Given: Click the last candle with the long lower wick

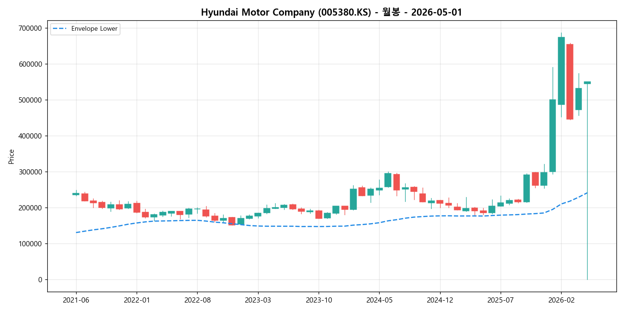Looking at the screenshot, I should [x=587, y=83].
